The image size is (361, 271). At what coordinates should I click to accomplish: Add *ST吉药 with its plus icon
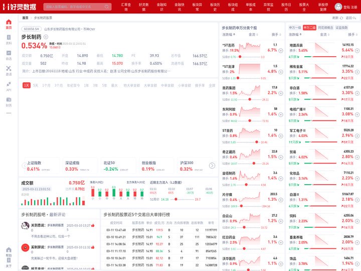pos(281,51)
